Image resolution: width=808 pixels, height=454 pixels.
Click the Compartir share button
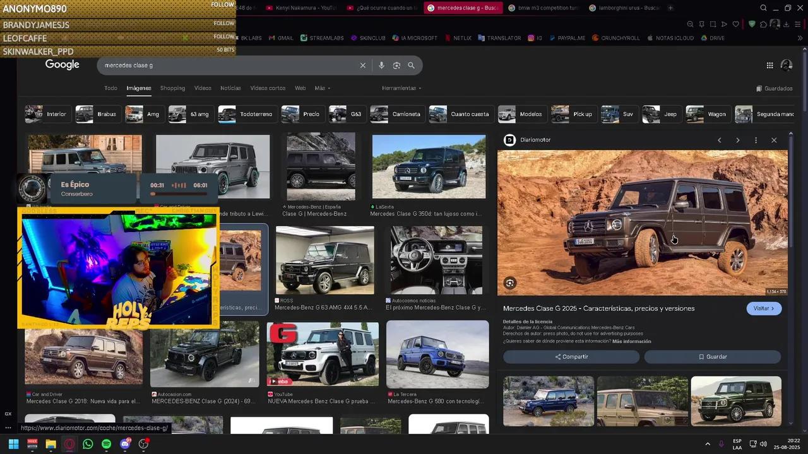pos(571,357)
